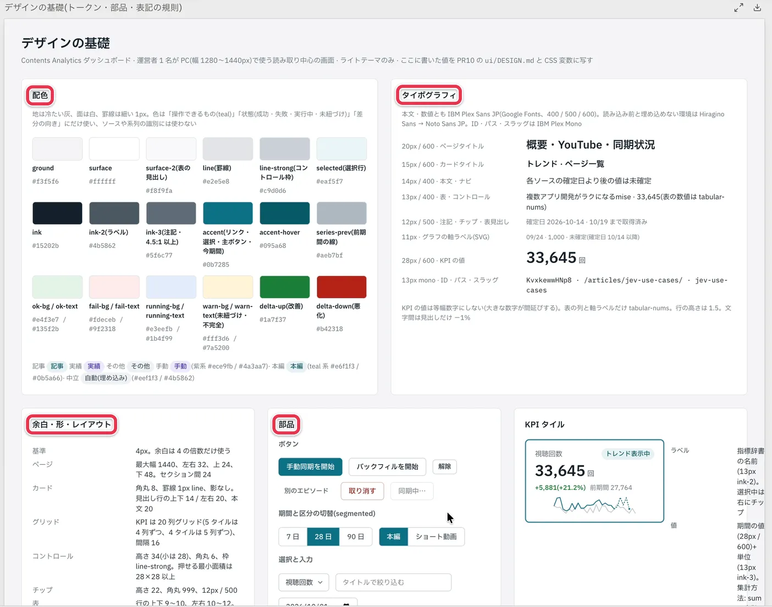Screen dimensions: 772x607
Task: Click the line-strong color swatch
Action: click(x=285, y=149)
